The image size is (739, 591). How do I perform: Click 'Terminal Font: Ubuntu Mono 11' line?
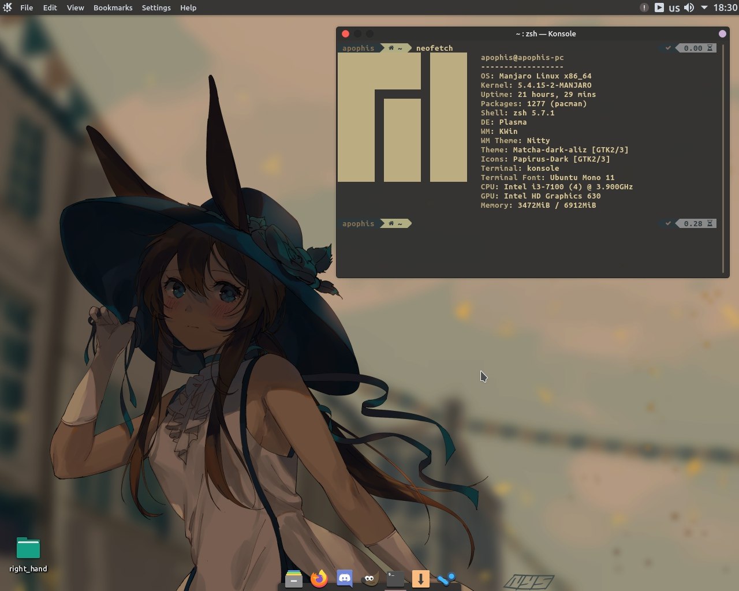click(x=548, y=178)
